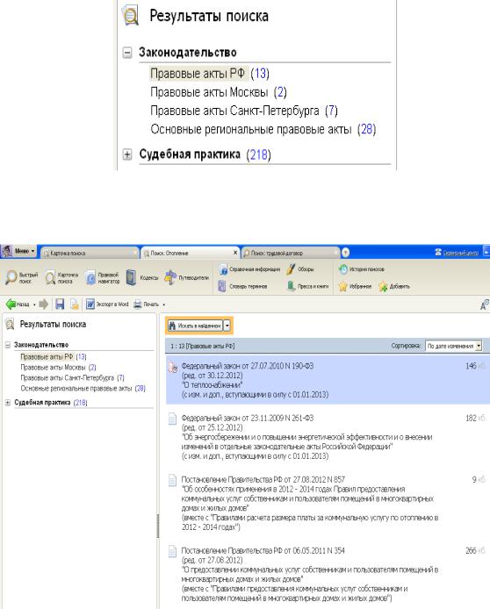Switch to Поиск: трудовой договор tab
The height and width of the screenshot is (609, 490).
pyautogui.click(x=290, y=253)
